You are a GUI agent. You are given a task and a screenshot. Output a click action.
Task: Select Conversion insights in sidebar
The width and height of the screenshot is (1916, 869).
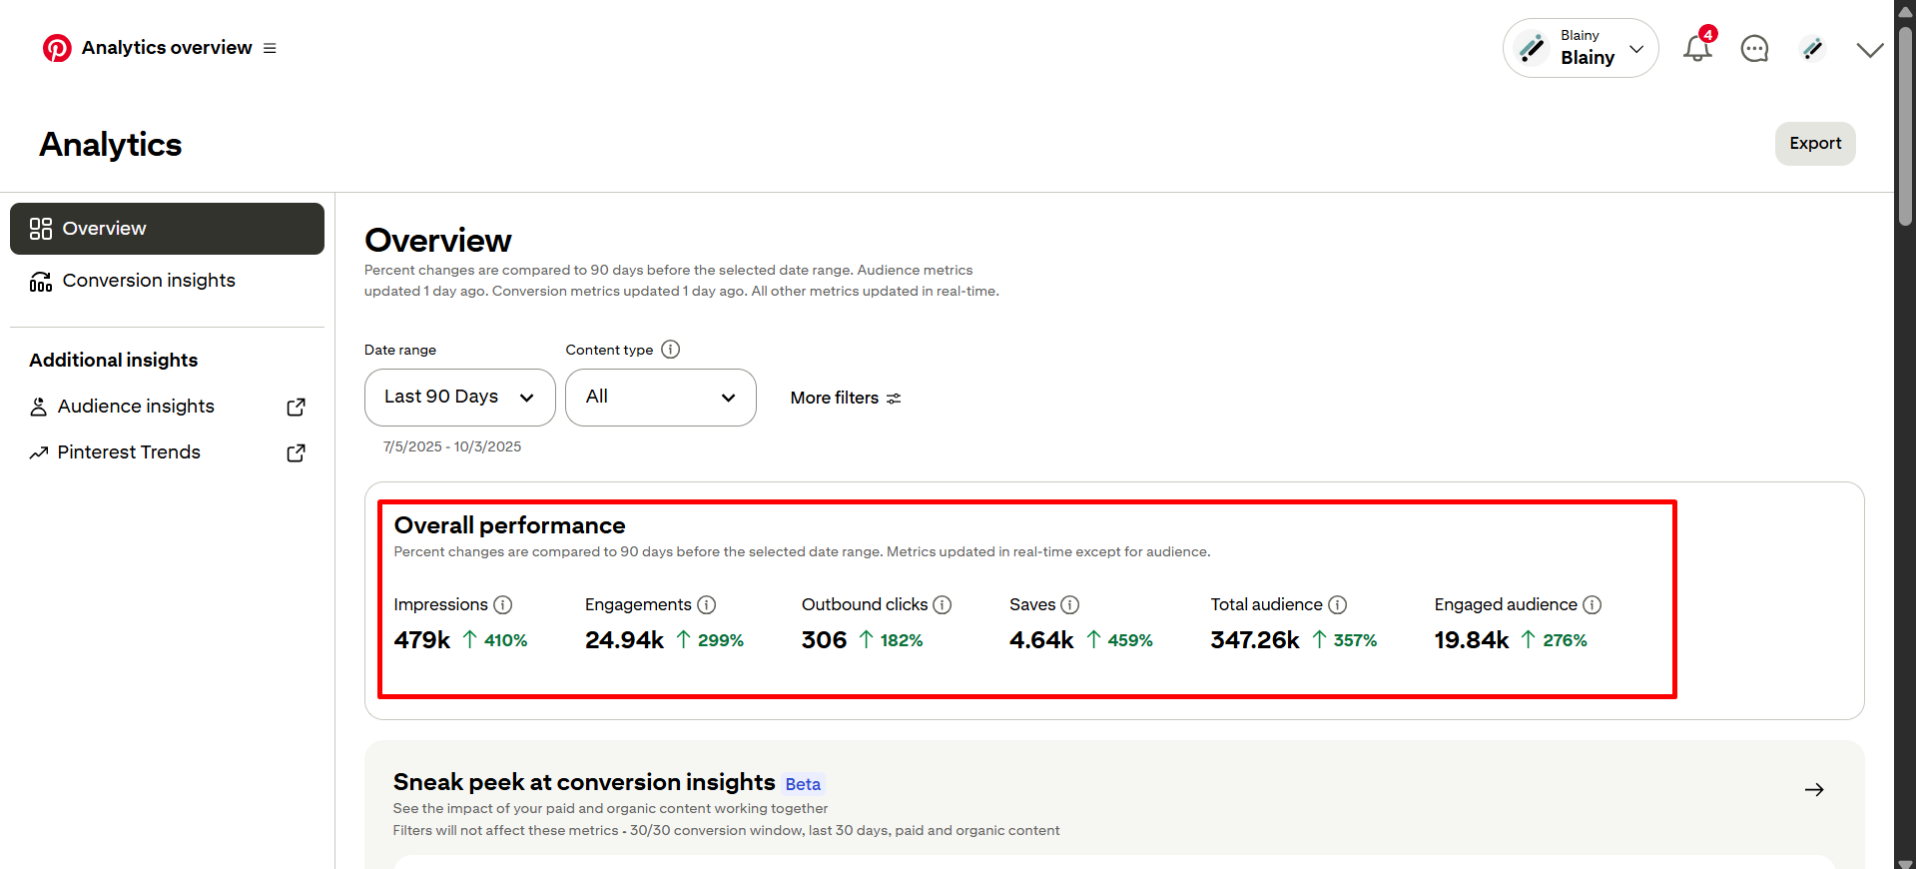(x=149, y=281)
